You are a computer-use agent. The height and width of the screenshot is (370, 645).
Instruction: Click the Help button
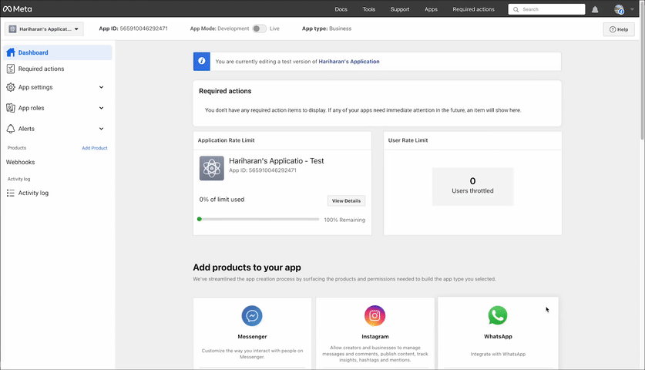(x=619, y=29)
